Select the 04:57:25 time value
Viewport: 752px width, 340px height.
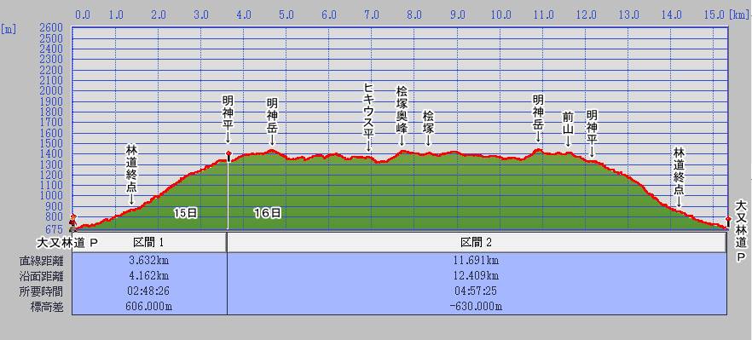477,291
